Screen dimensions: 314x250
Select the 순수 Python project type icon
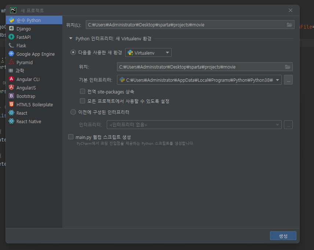pos(11,20)
